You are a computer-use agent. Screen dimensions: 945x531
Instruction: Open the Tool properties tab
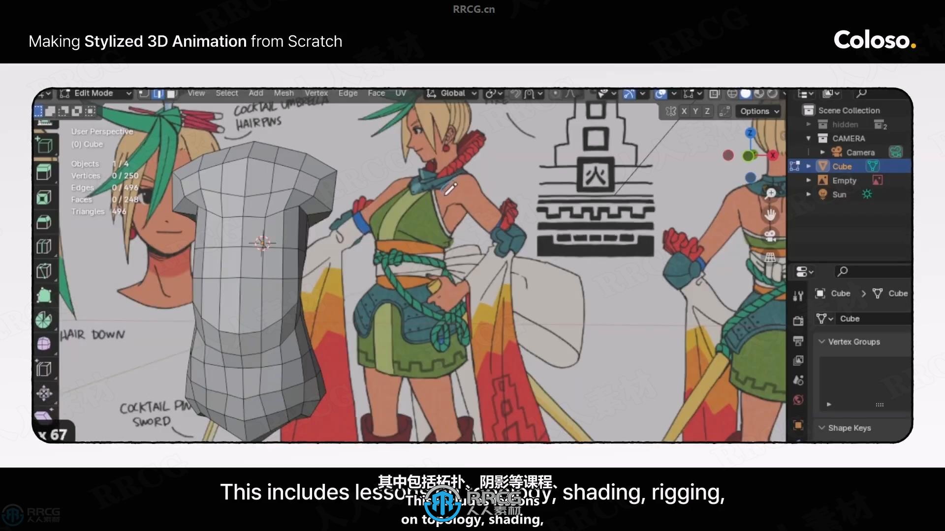pyautogui.click(x=798, y=295)
